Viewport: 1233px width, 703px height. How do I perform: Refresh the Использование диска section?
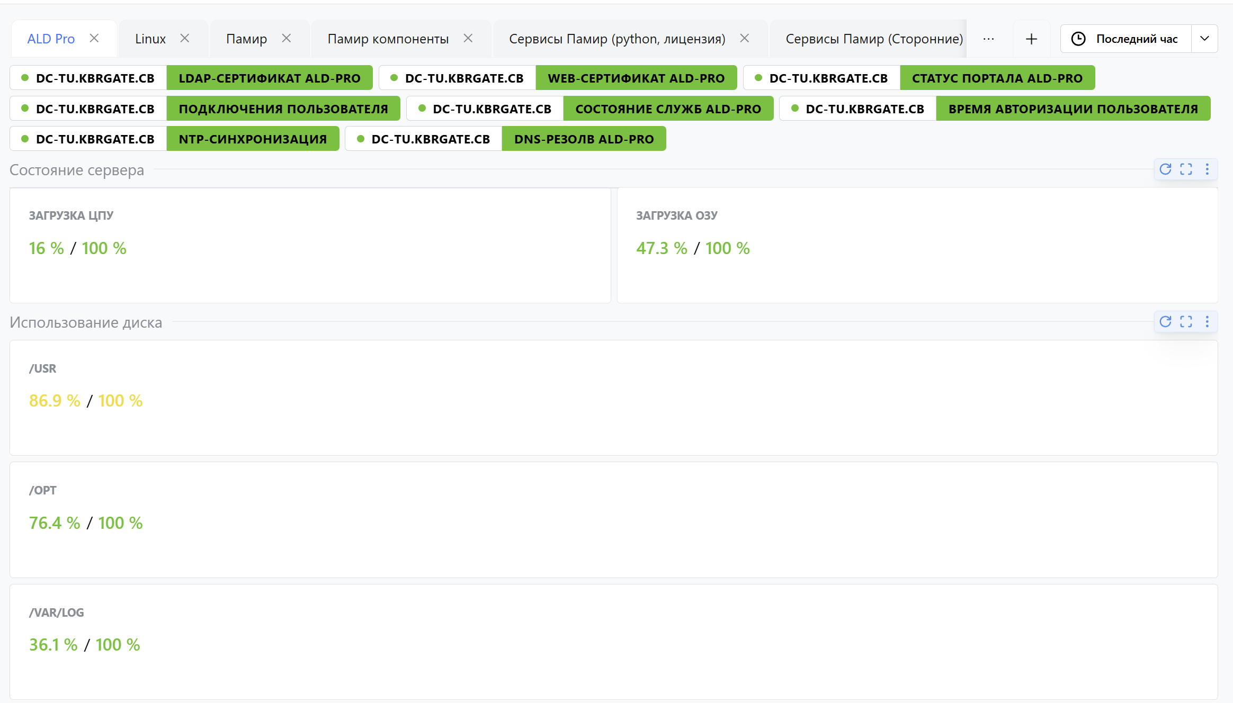point(1165,322)
